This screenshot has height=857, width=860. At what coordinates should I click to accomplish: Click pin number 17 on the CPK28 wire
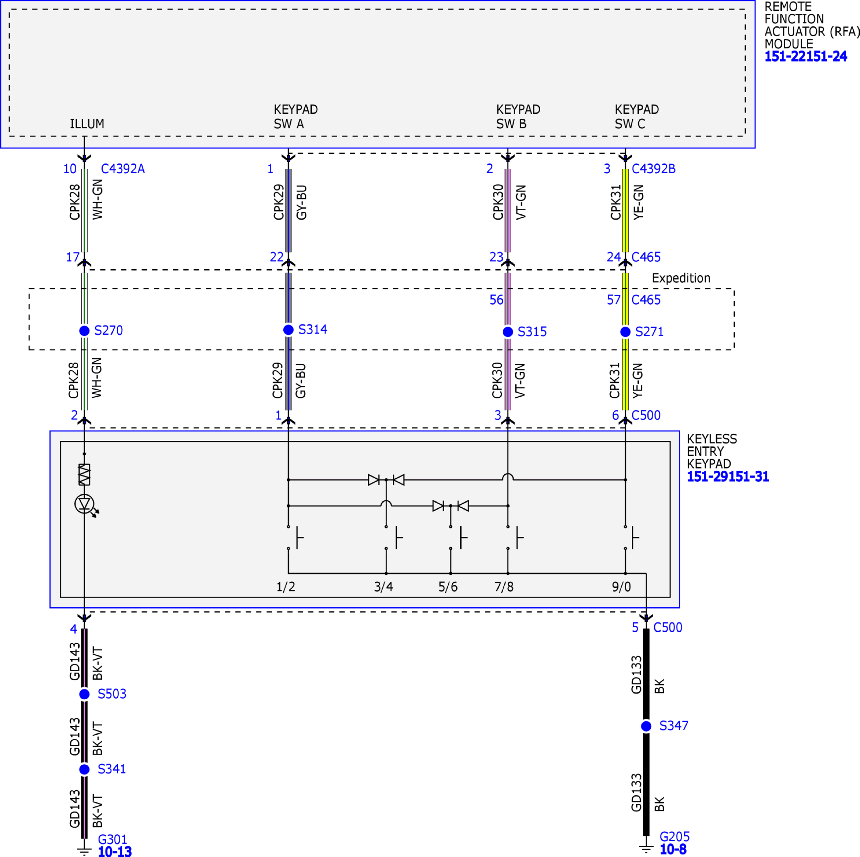click(x=73, y=257)
